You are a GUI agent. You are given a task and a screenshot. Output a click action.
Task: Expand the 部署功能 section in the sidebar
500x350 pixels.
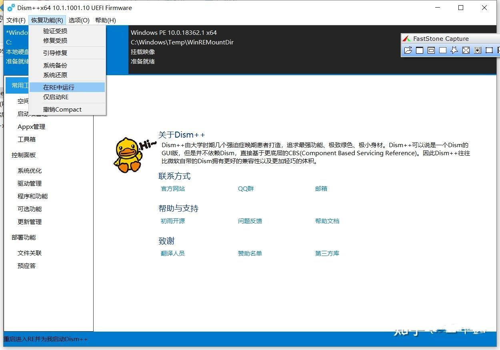click(x=23, y=237)
